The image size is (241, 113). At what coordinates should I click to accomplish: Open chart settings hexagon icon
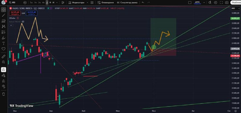click(216, 3)
